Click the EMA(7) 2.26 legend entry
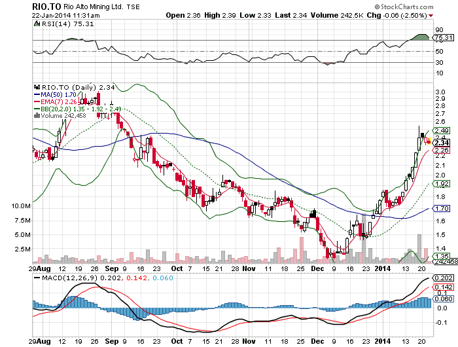The width and height of the screenshot is (458, 347). point(56,101)
